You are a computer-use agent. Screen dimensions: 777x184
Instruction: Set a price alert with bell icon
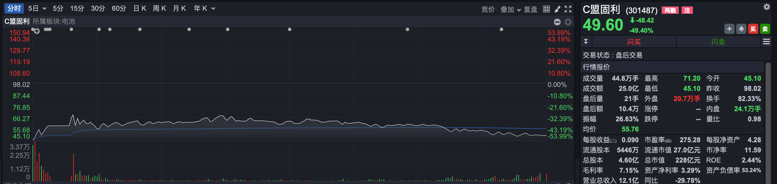click(x=741, y=29)
